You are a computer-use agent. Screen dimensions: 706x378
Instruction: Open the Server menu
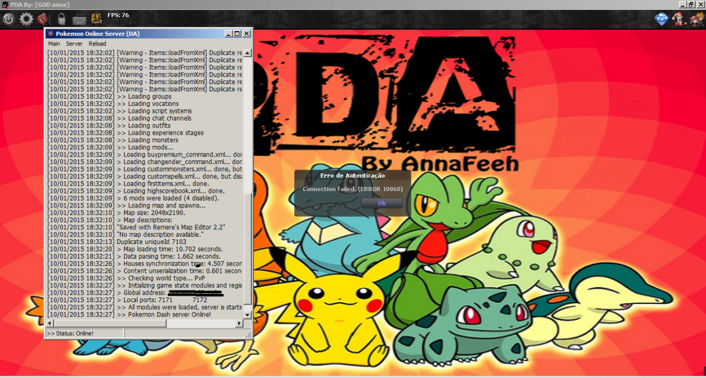point(74,44)
